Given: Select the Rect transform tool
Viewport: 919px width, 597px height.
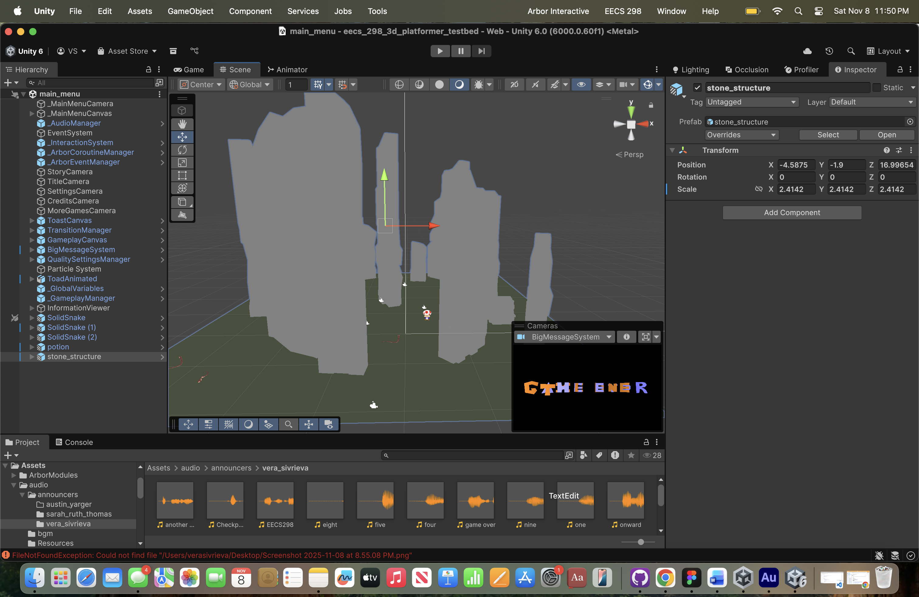Looking at the screenshot, I should pos(182,175).
